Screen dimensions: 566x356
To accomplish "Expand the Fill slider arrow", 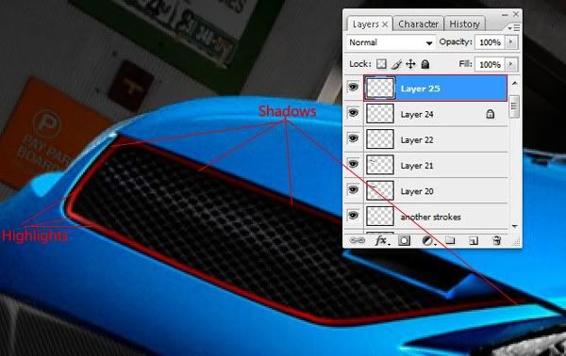I will coord(510,64).
